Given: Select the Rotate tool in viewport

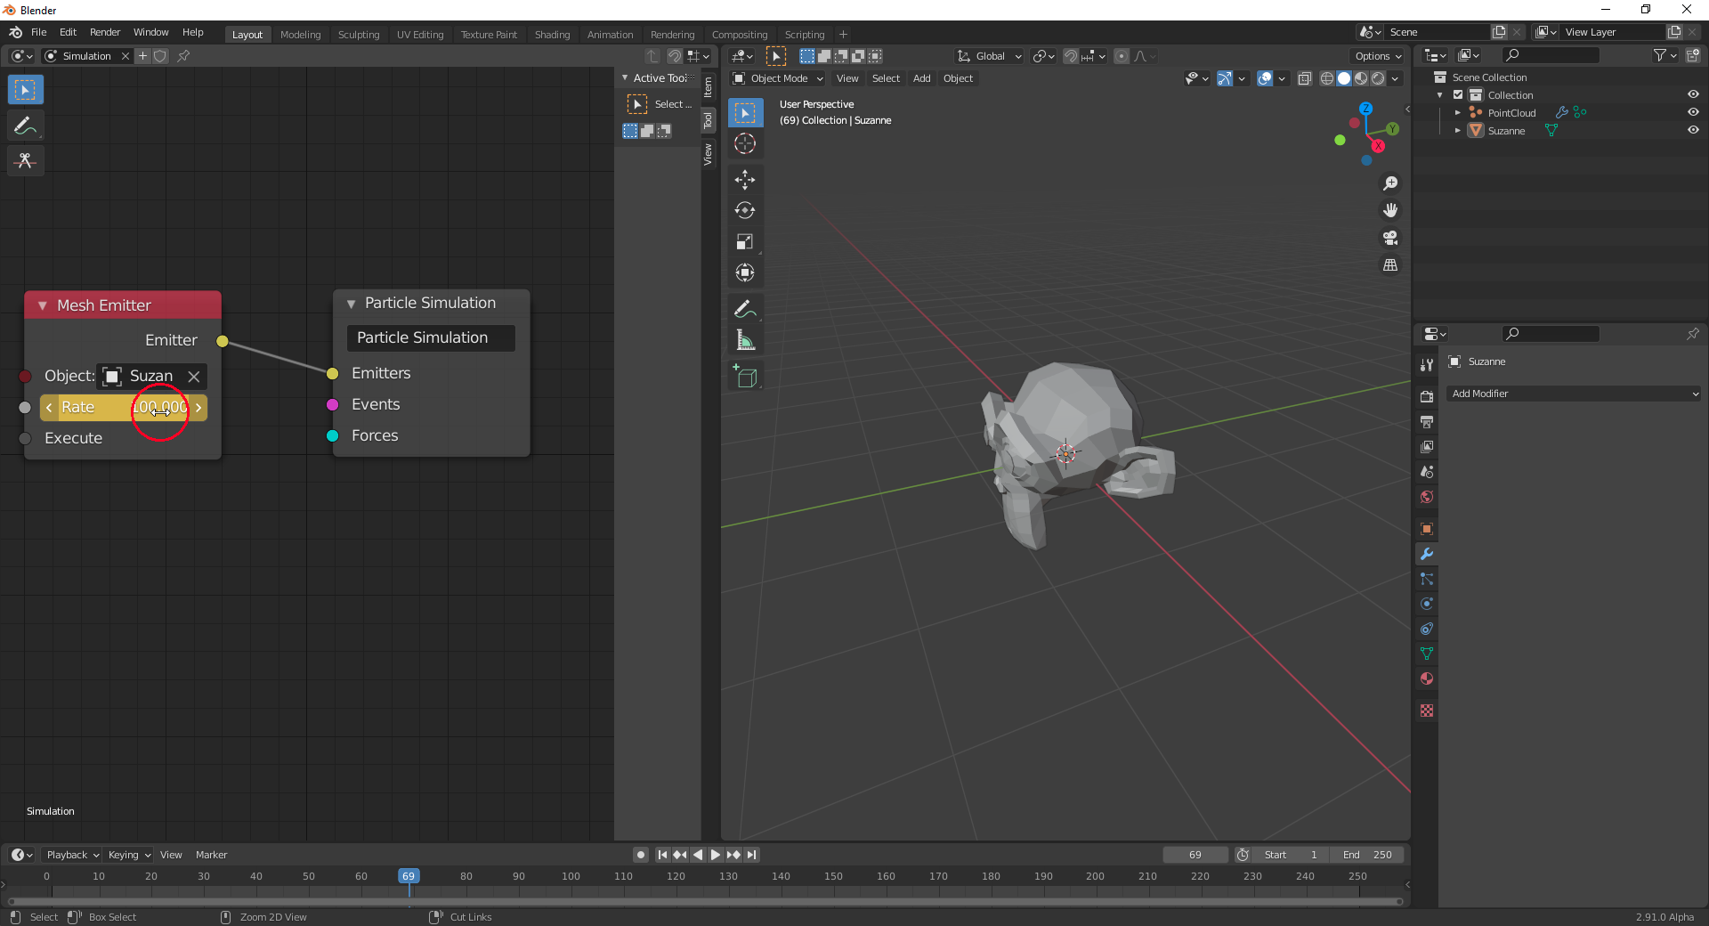Looking at the screenshot, I should pos(745,211).
